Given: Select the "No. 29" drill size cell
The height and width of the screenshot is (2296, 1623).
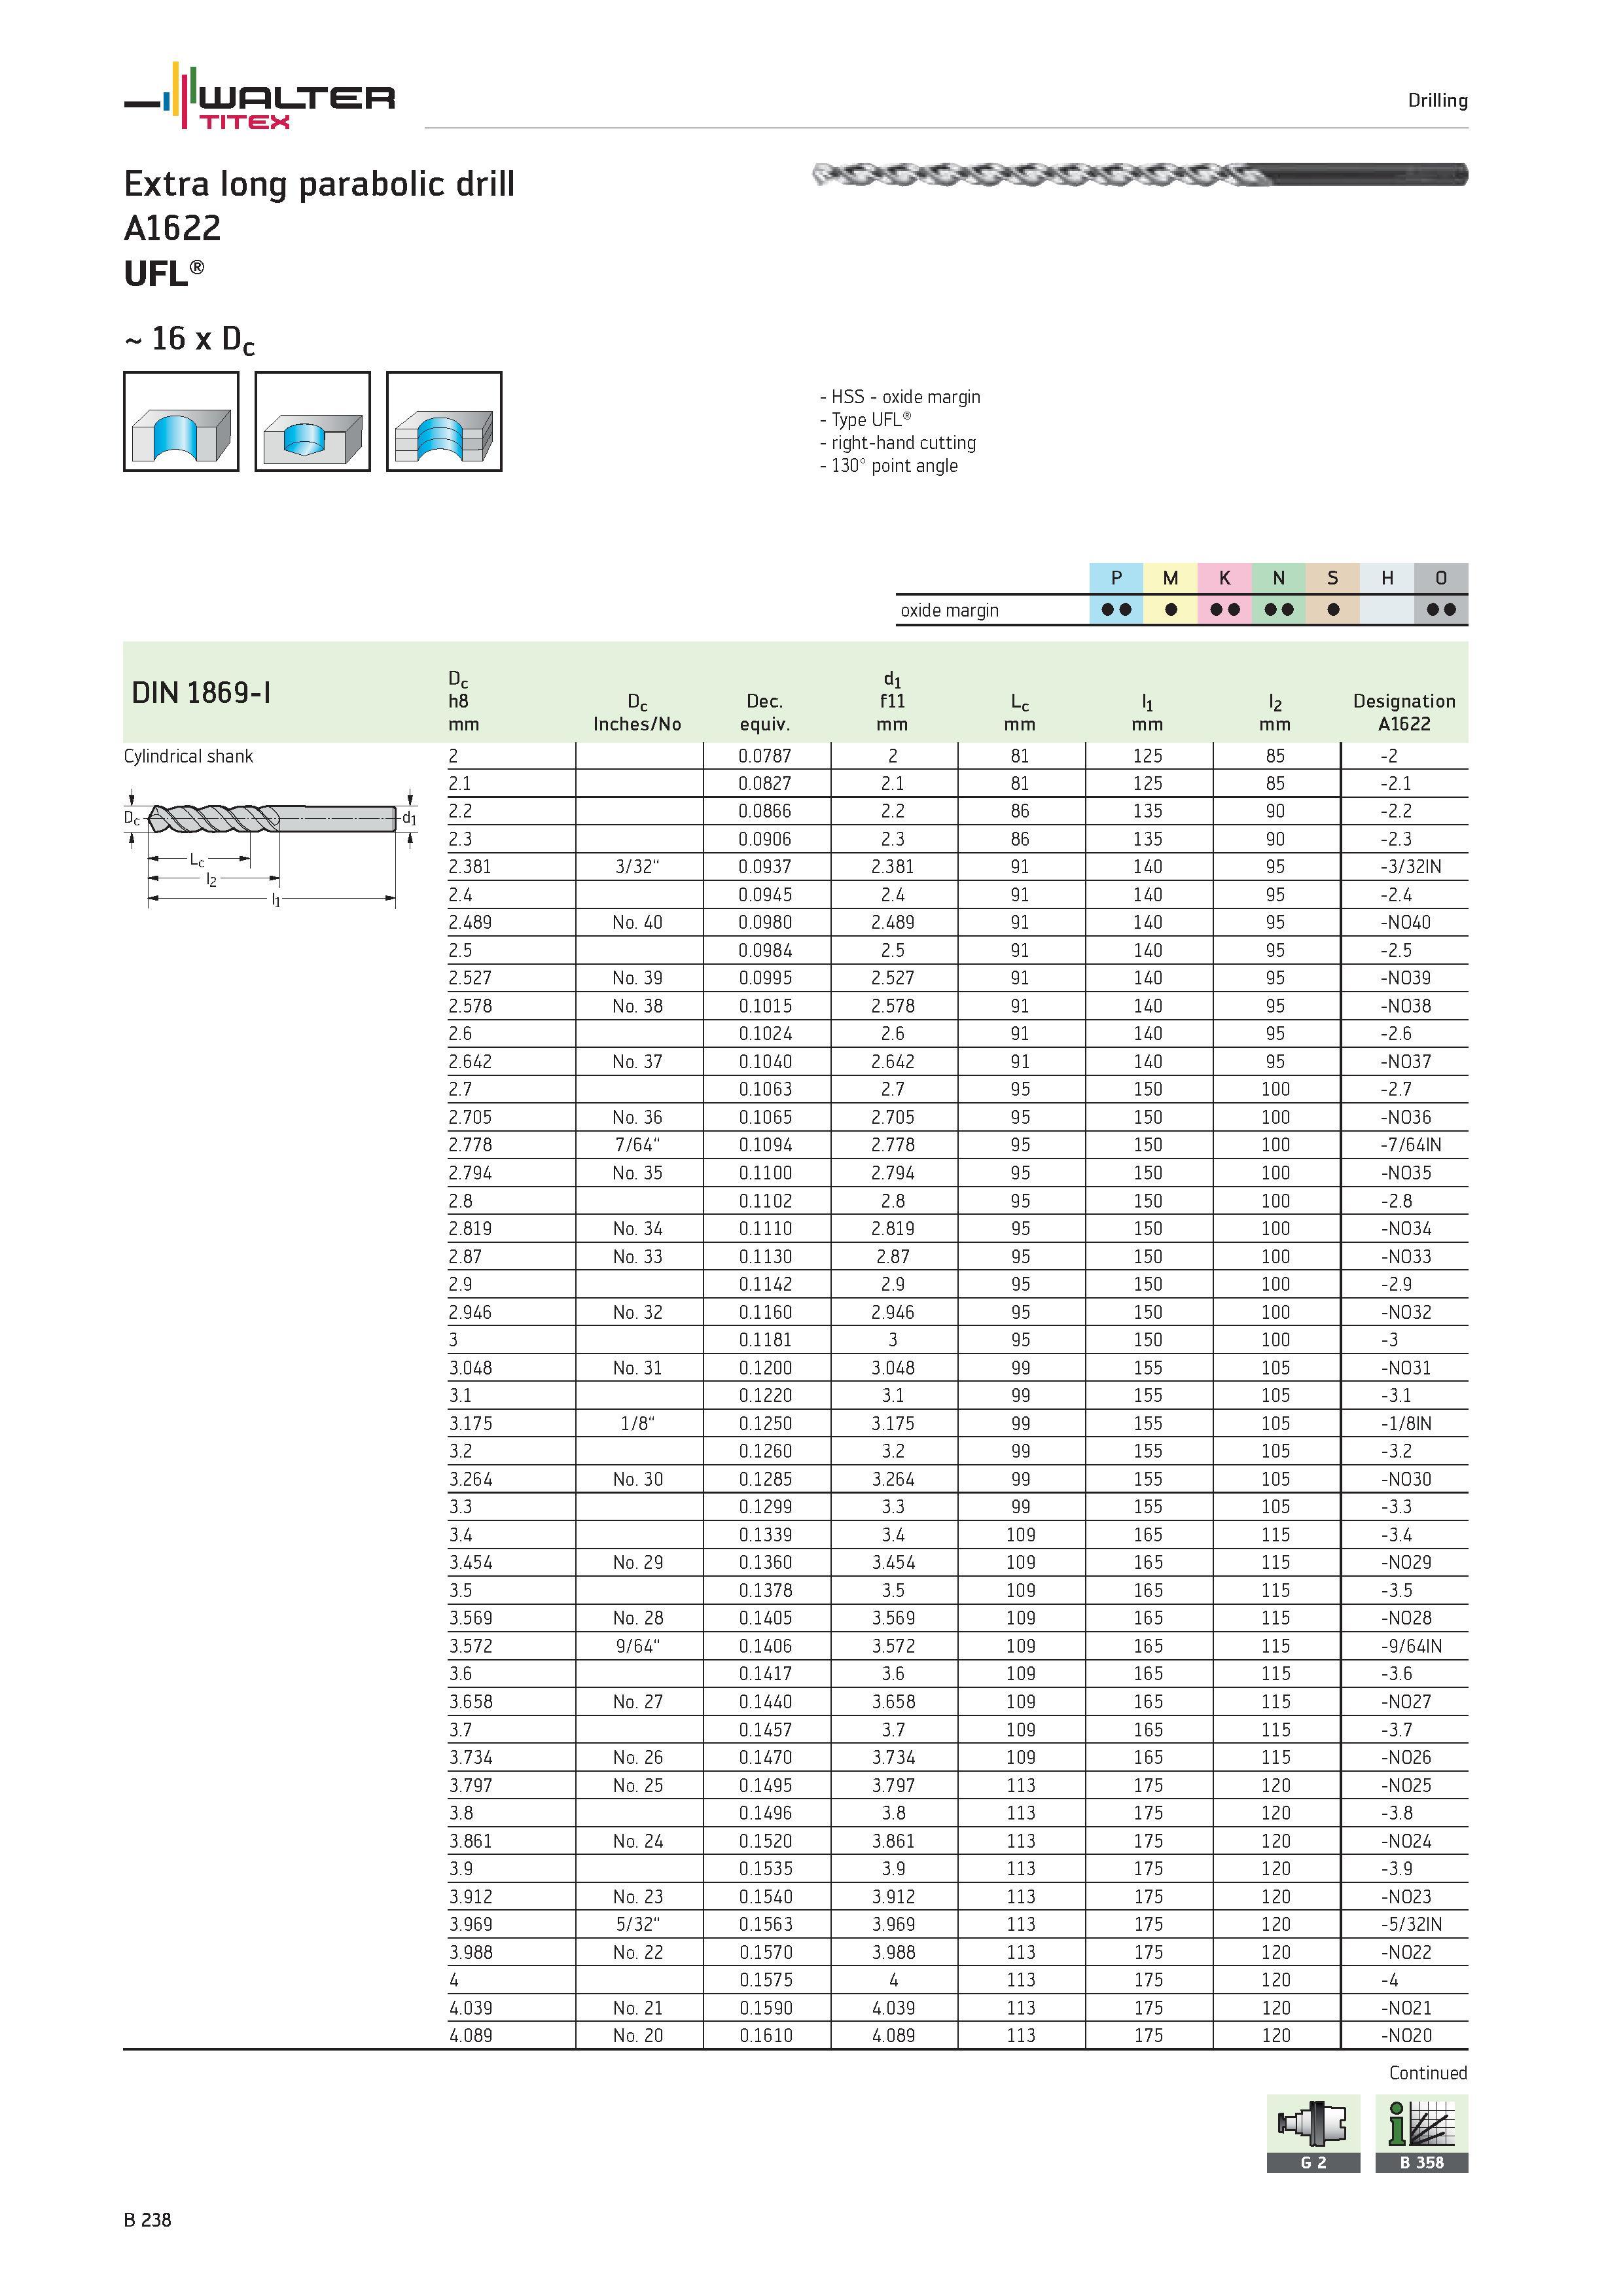Looking at the screenshot, I should point(638,1563).
